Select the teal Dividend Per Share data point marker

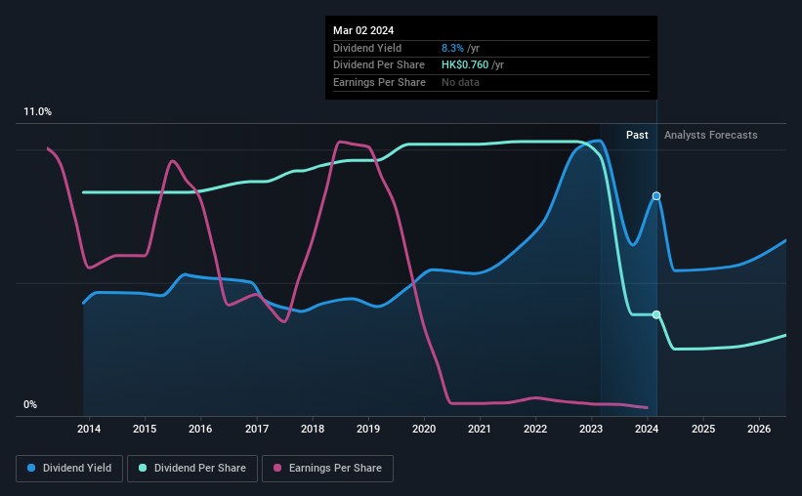point(656,314)
